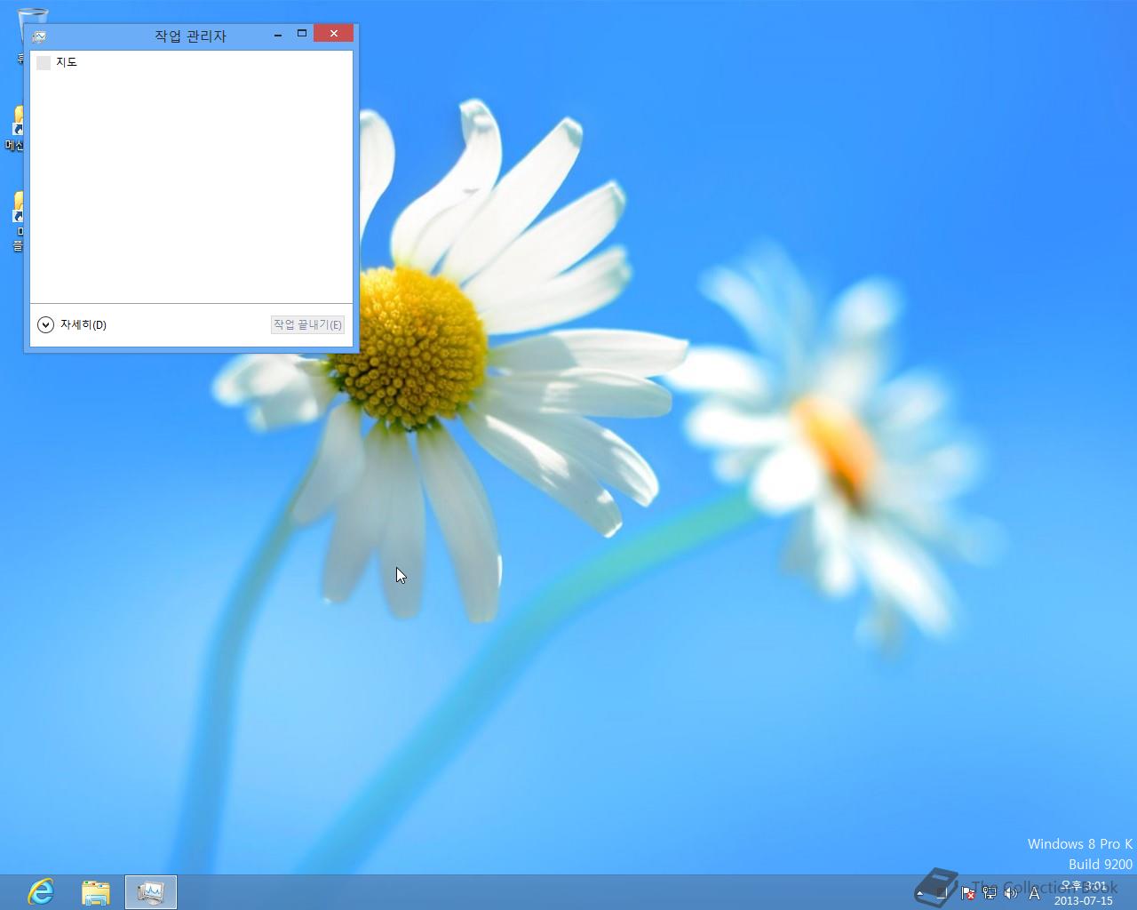Screen dimensions: 1137x910
Task: Expand Task Manager with 자세히(D)
Action: click(72, 324)
